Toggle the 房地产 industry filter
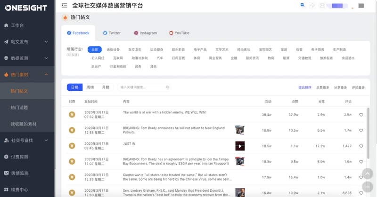 (96, 66)
